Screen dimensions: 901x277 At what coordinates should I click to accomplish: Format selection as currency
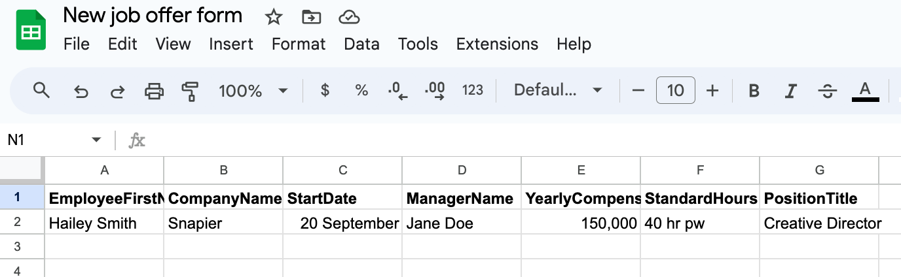pyautogui.click(x=325, y=91)
